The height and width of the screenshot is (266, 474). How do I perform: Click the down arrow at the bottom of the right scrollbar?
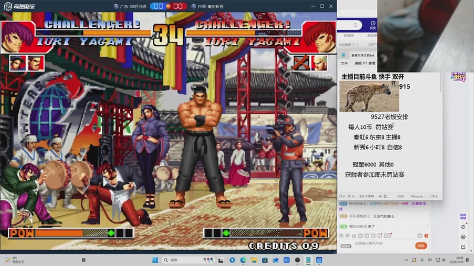click(x=472, y=251)
